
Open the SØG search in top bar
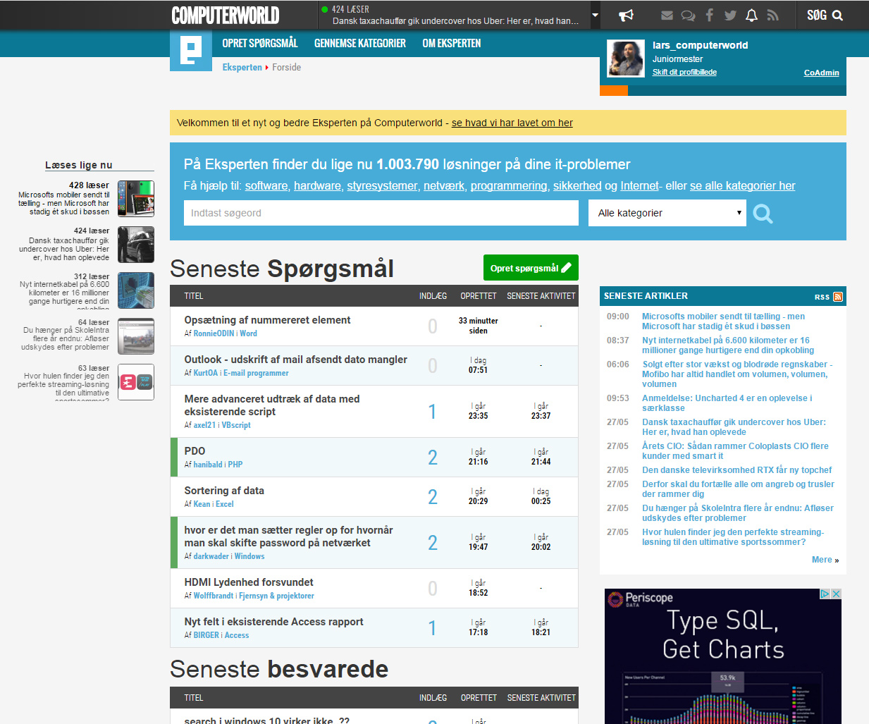(x=825, y=16)
